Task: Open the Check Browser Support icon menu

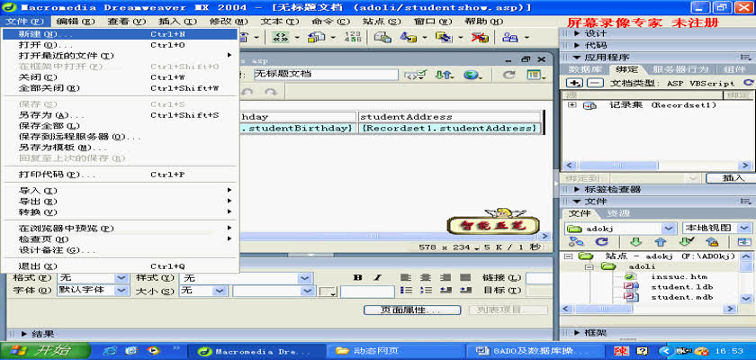Action: coord(415,75)
